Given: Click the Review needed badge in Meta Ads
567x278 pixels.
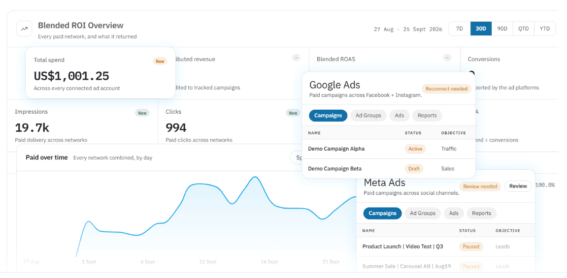Looking at the screenshot, I should 480,186.
